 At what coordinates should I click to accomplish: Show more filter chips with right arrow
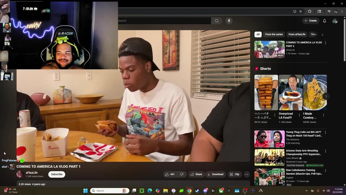(322, 35)
